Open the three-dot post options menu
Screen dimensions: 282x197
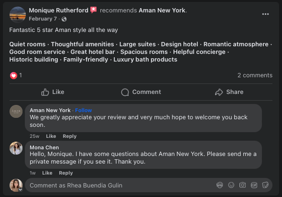tap(265, 14)
